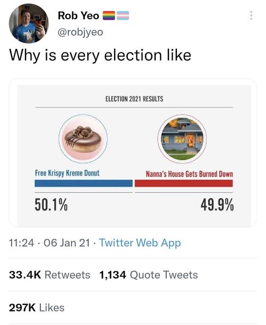This screenshot has height=325, width=266.
Task: View the 297K Likes list
Action: tap(37, 307)
